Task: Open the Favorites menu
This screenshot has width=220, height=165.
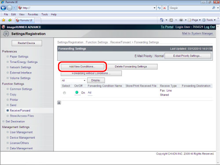Action: [x=33, y=15]
